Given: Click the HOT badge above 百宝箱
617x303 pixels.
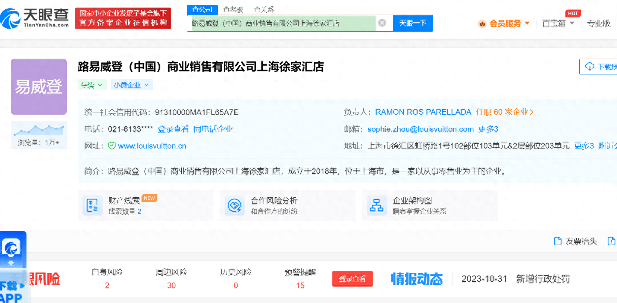Looking at the screenshot, I should tap(573, 13).
